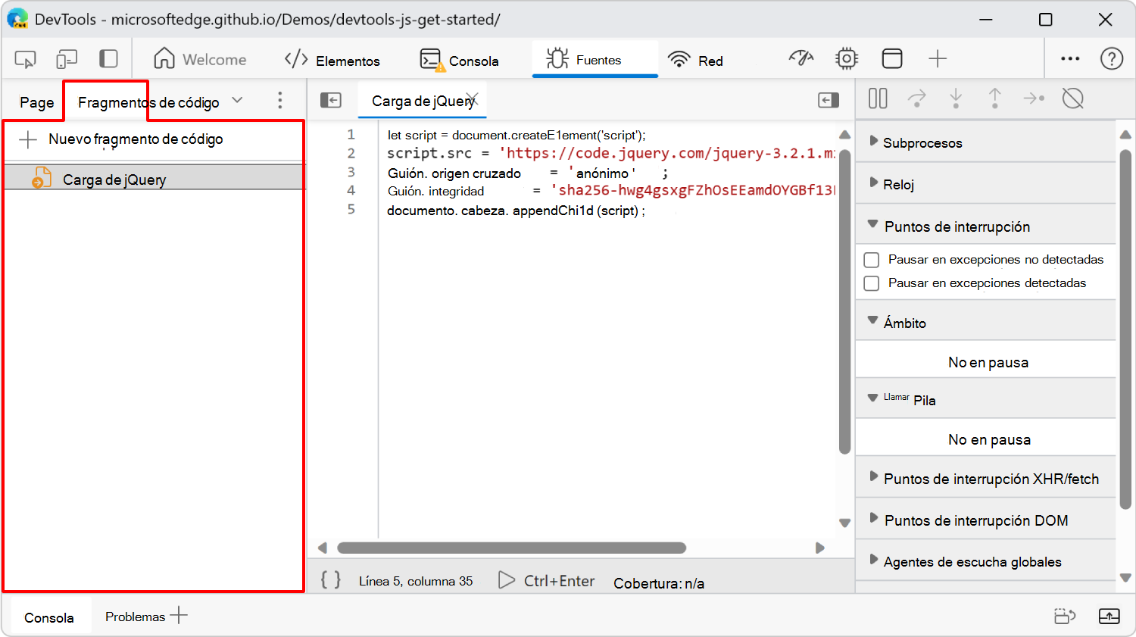The height and width of the screenshot is (637, 1136).
Task: Select the inspect element tool
Action: pos(23,58)
